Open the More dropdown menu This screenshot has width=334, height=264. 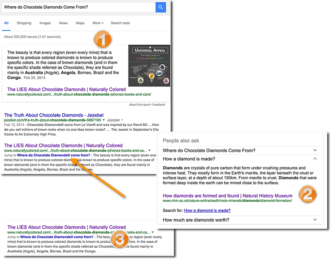coord(98,23)
